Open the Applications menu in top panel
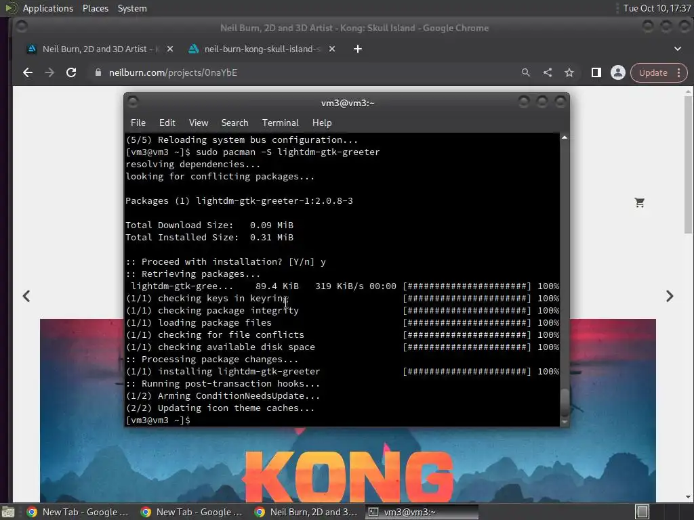 pos(48,8)
